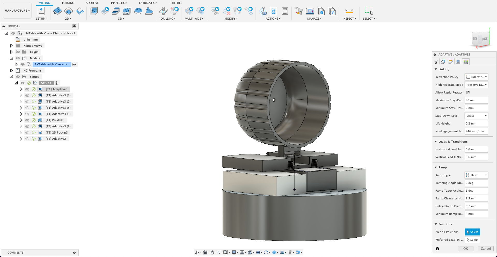Open the High Feedrate Mode dropdown
The image size is (497, 257).
pos(476,85)
